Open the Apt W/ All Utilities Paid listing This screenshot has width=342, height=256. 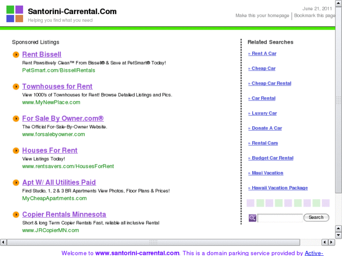59,182
